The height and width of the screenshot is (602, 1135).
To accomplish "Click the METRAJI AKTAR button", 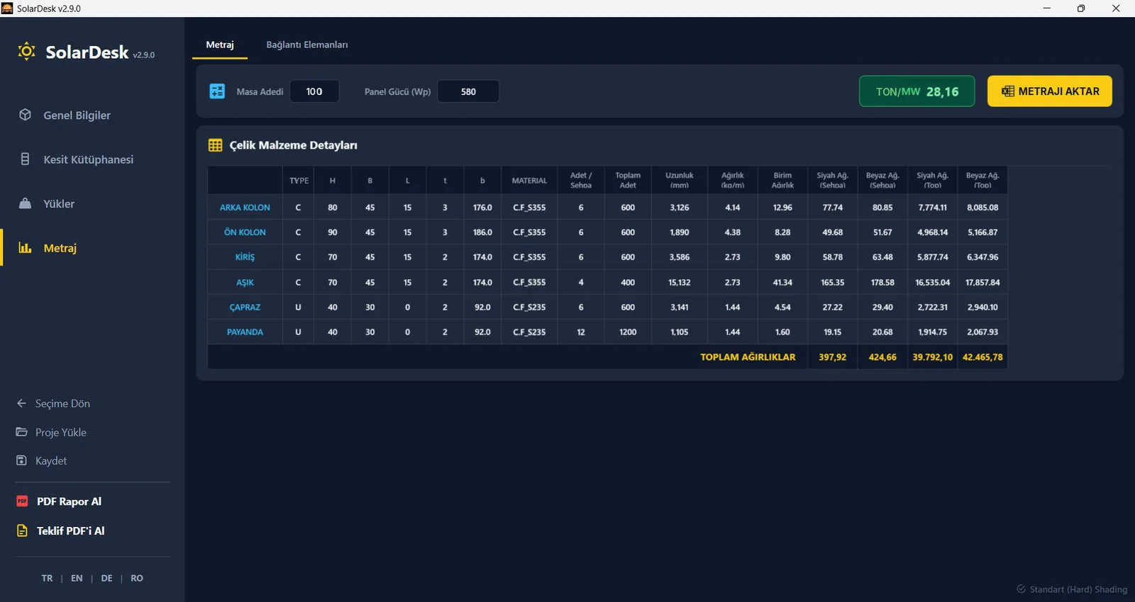I will (1049, 91).
